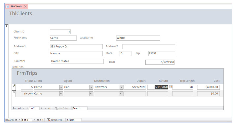
Task: Click the Unfiltered filter indicator
Action: pyautogui.click(x=55, y=120)
